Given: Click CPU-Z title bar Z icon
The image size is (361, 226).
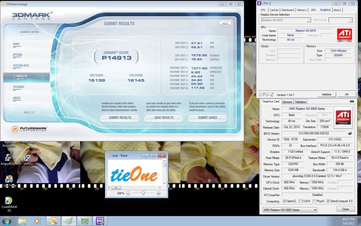Looking at the screenshot, I should pyautogui.click(x=259, y=3).
